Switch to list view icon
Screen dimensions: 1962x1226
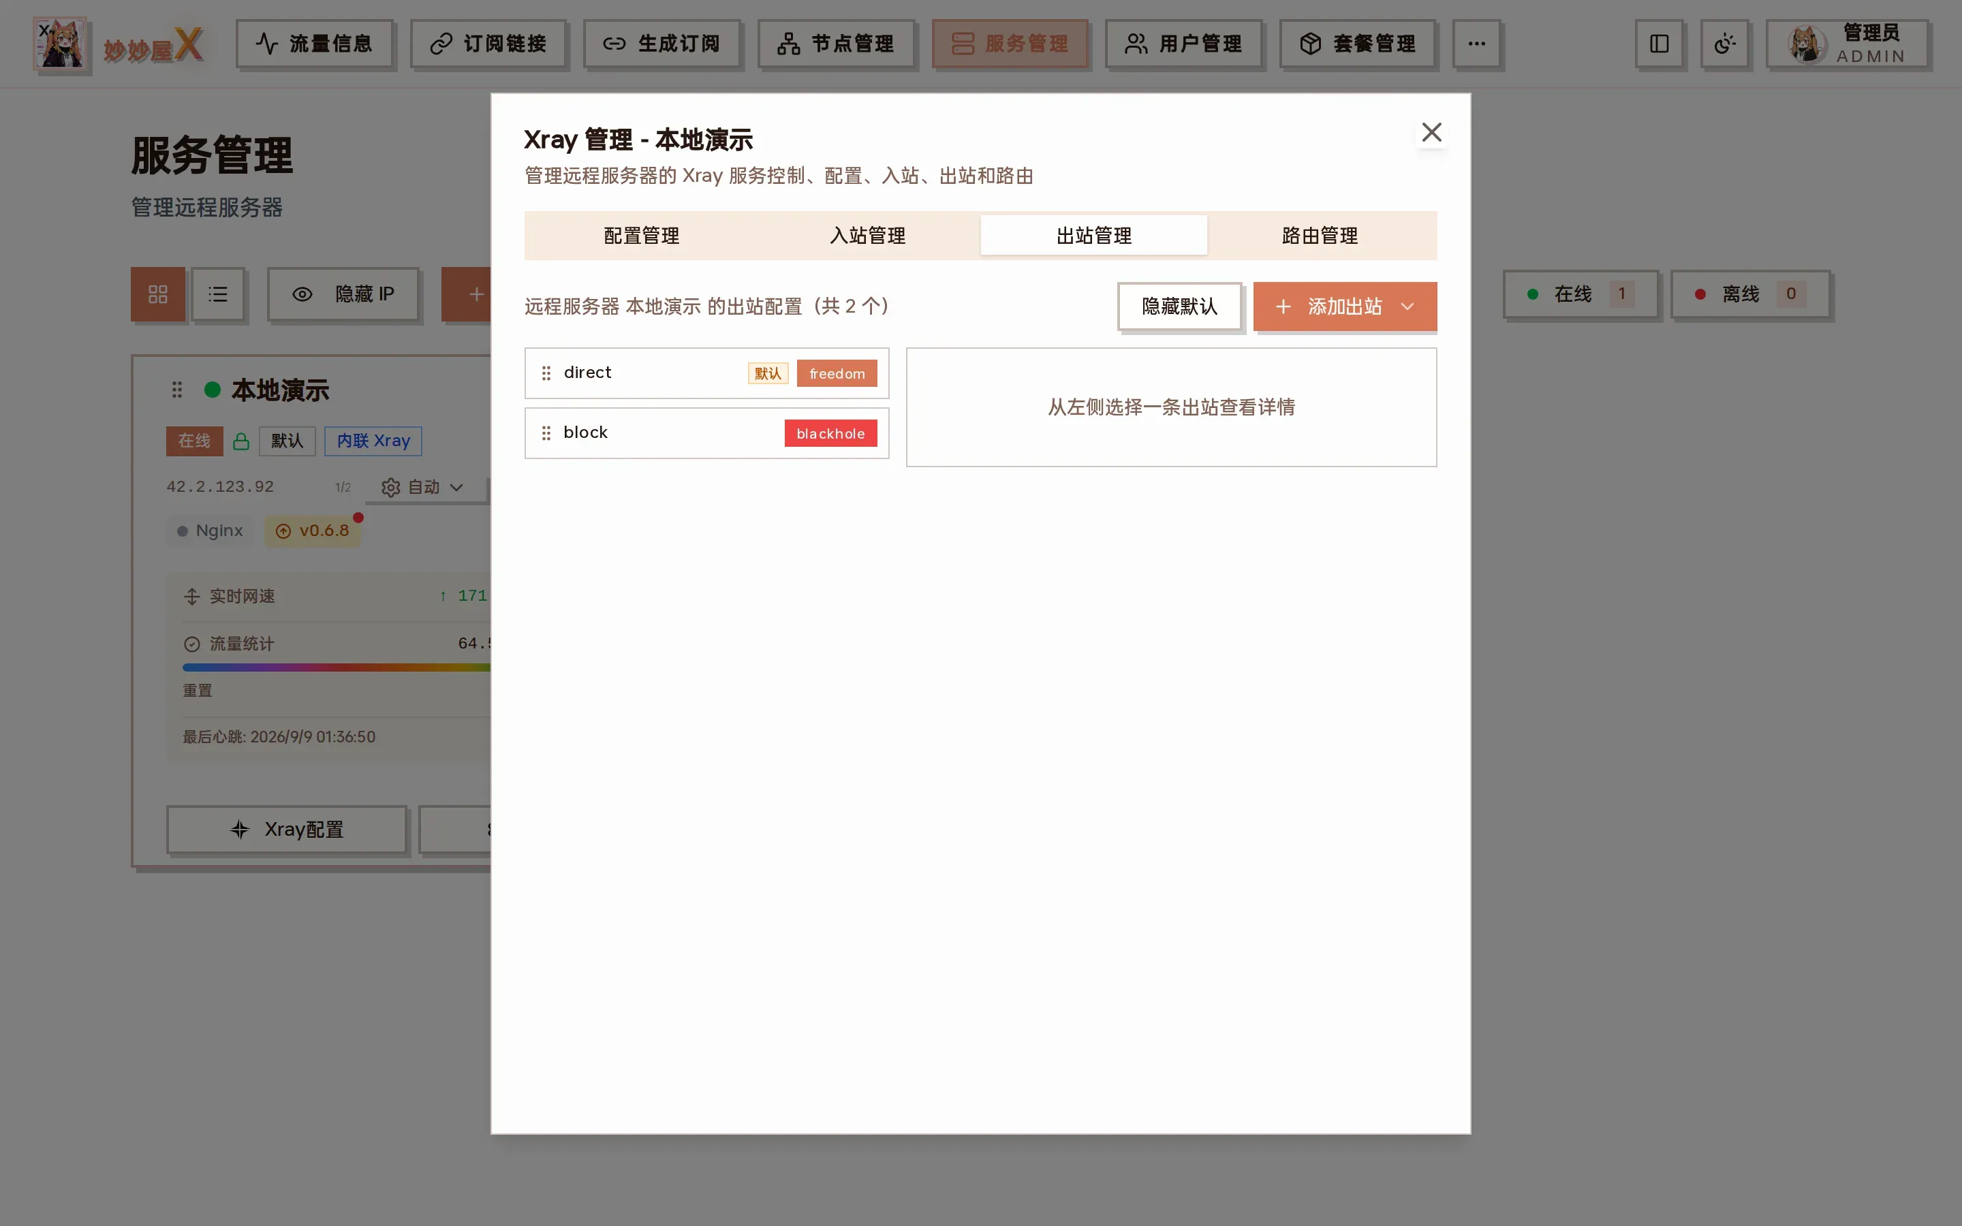(x=218, y=294)
